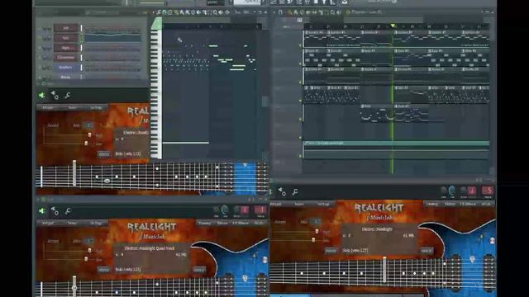Click wrench icon in the right RealEight window
Viewport: 529px width, 297px height.
point(295,191)
